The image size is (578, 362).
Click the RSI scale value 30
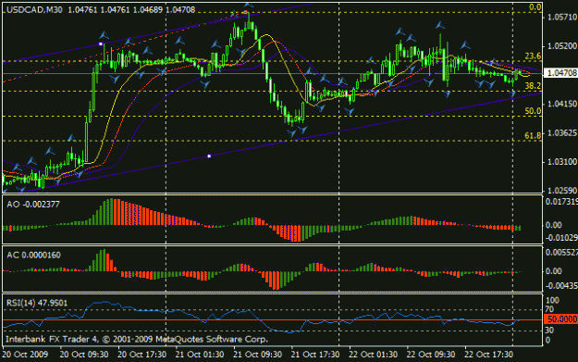pyautogui.click(x=549, y=330)
